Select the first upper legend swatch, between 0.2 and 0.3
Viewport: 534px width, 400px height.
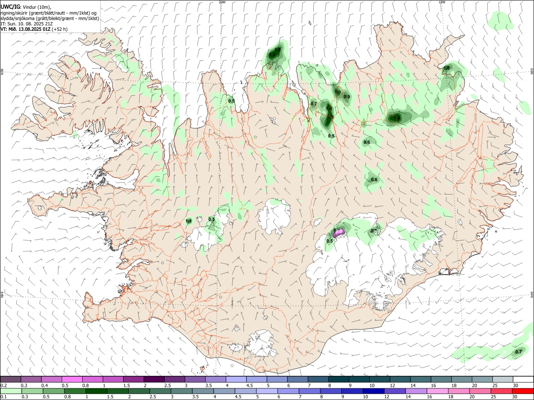tap(11, 380)
